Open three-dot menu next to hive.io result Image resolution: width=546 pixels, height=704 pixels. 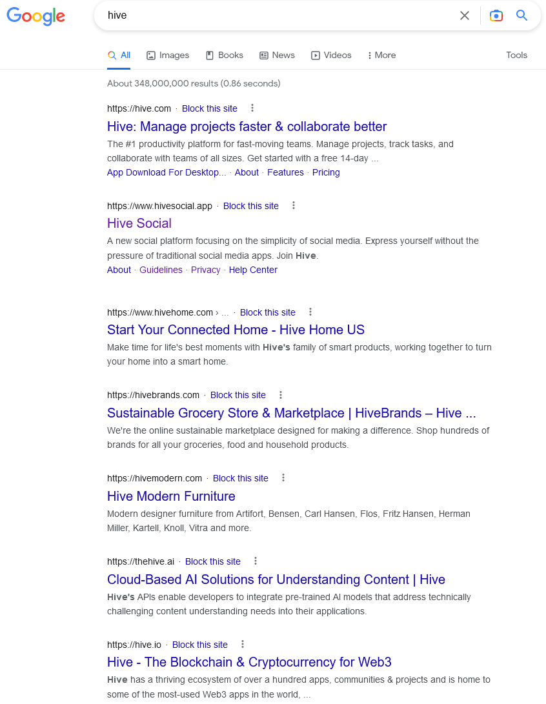[x=243, y=644]
